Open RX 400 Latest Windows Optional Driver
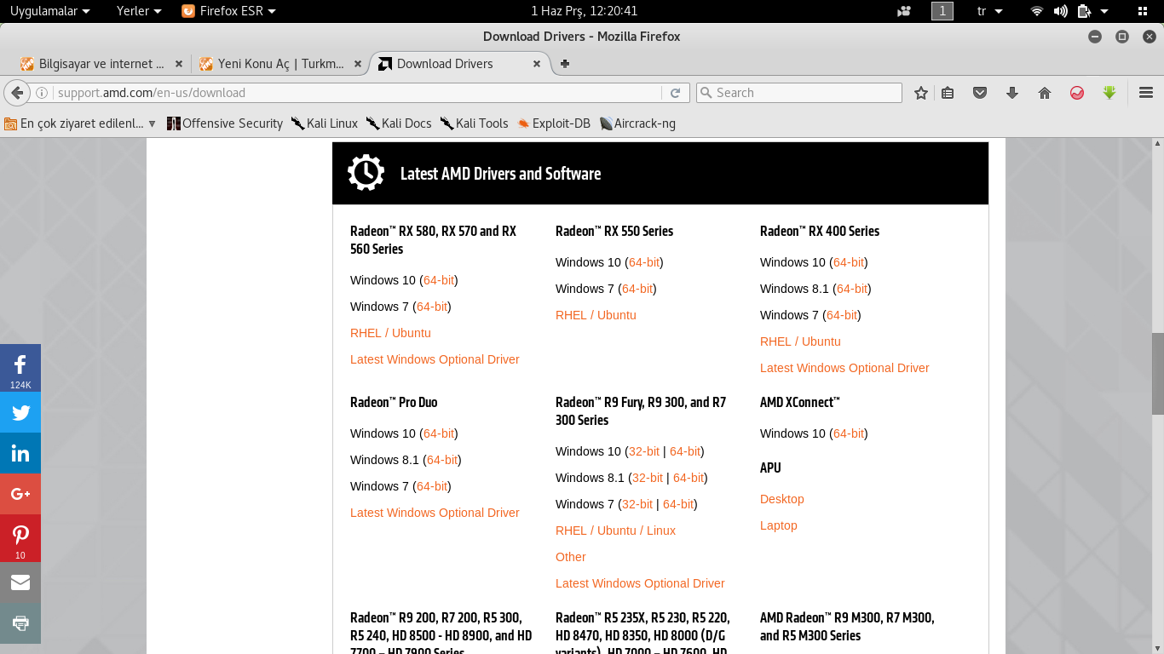This screenshot has height=654, width=1164. pyautogui.click(x=844, y=368)
